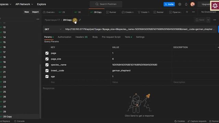Open the user avatar menu

click(x=192, y=4)
